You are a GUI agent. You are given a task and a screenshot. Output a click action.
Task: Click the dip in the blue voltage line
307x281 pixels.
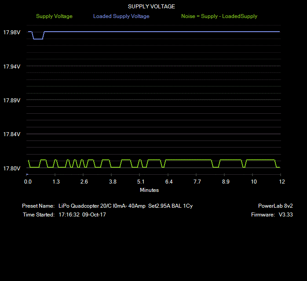pos(38,39)
